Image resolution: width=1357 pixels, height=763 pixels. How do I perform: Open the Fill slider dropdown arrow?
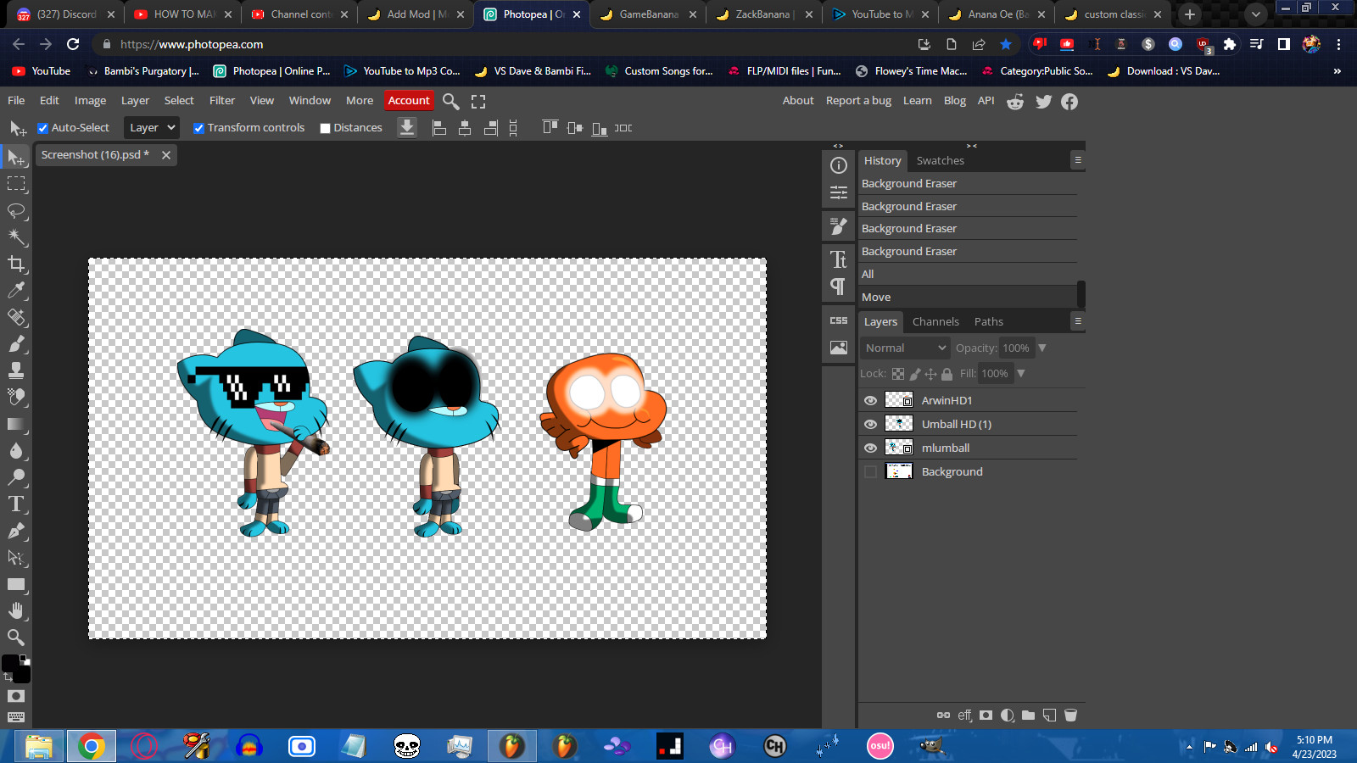(1021, 374)
